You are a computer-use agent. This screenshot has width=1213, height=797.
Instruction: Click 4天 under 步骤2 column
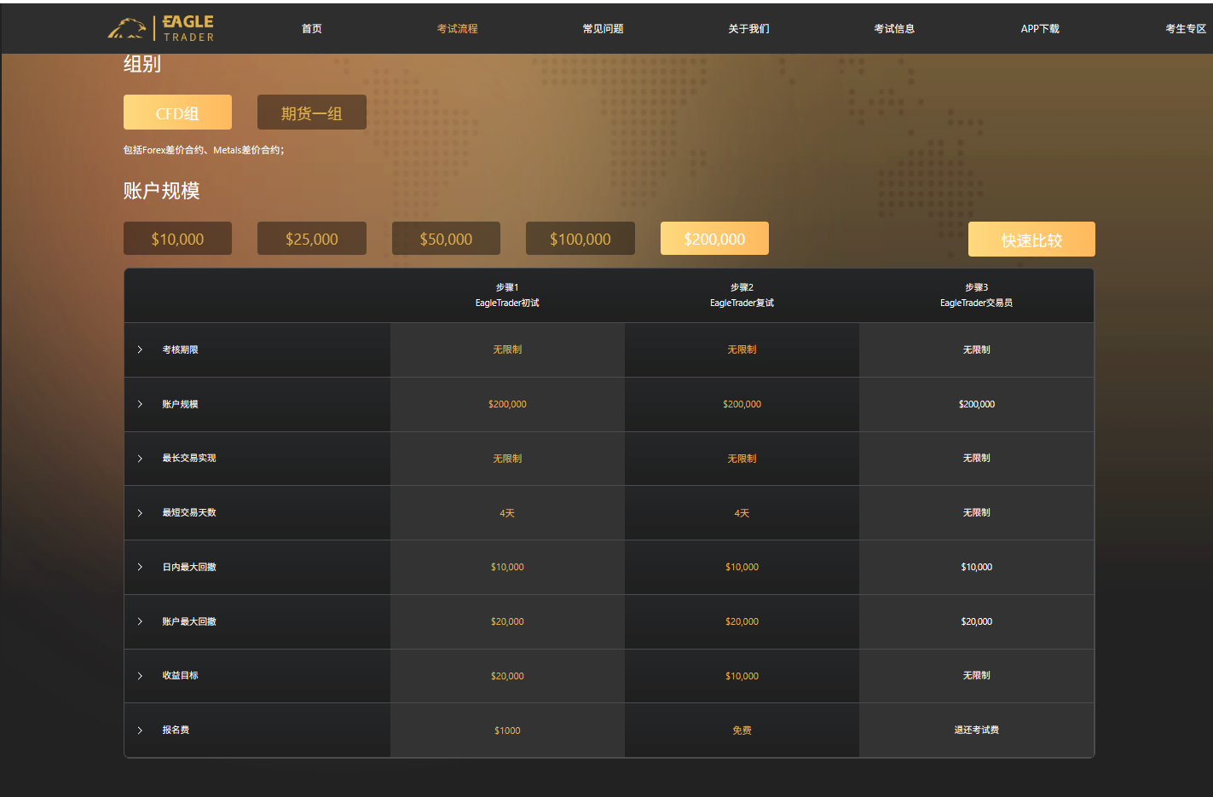coord(742,513)
